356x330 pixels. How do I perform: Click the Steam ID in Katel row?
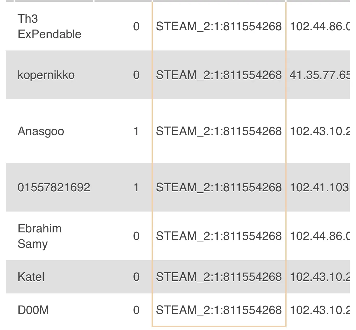[219, 277]
